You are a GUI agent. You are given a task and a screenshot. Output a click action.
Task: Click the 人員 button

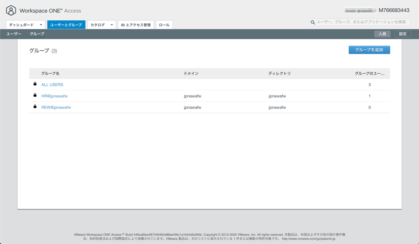(x=382, y=34)
